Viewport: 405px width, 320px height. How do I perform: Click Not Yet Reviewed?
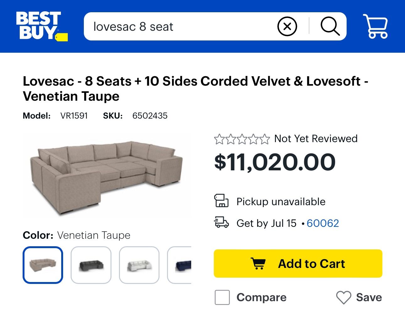pyautogui.click(x=316, y=138)
